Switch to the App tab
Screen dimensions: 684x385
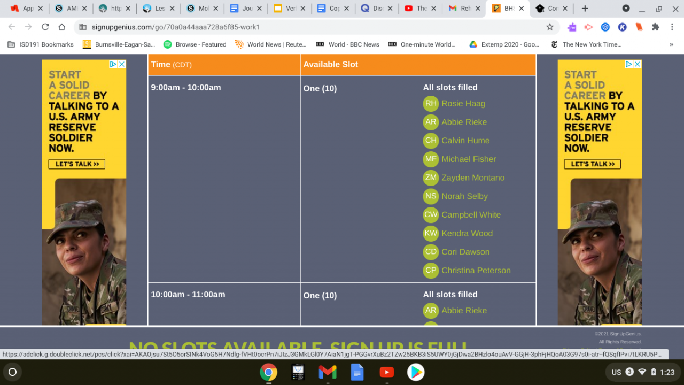tap(26, 9)
